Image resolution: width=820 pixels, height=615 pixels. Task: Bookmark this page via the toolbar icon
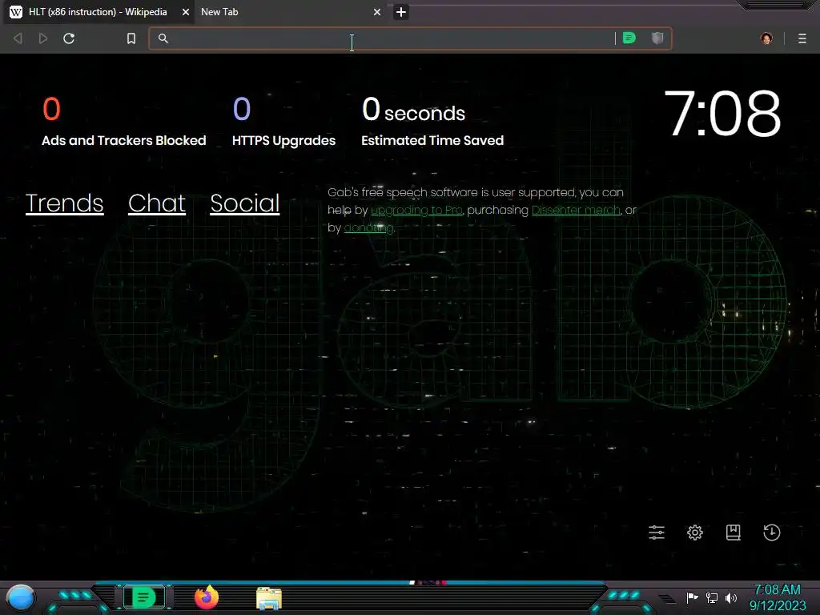pos(131,38)
